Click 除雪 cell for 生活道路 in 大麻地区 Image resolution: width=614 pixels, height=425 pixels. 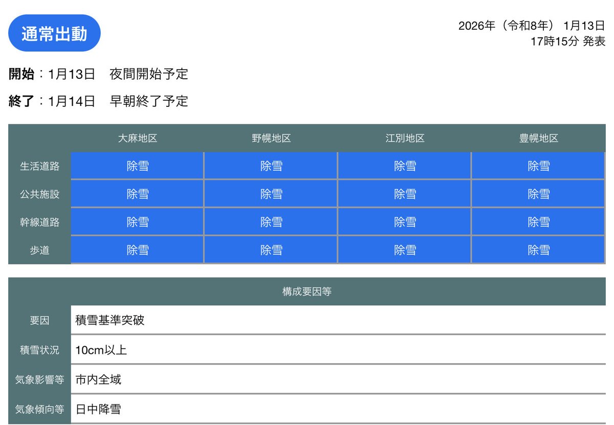point(137,166)
